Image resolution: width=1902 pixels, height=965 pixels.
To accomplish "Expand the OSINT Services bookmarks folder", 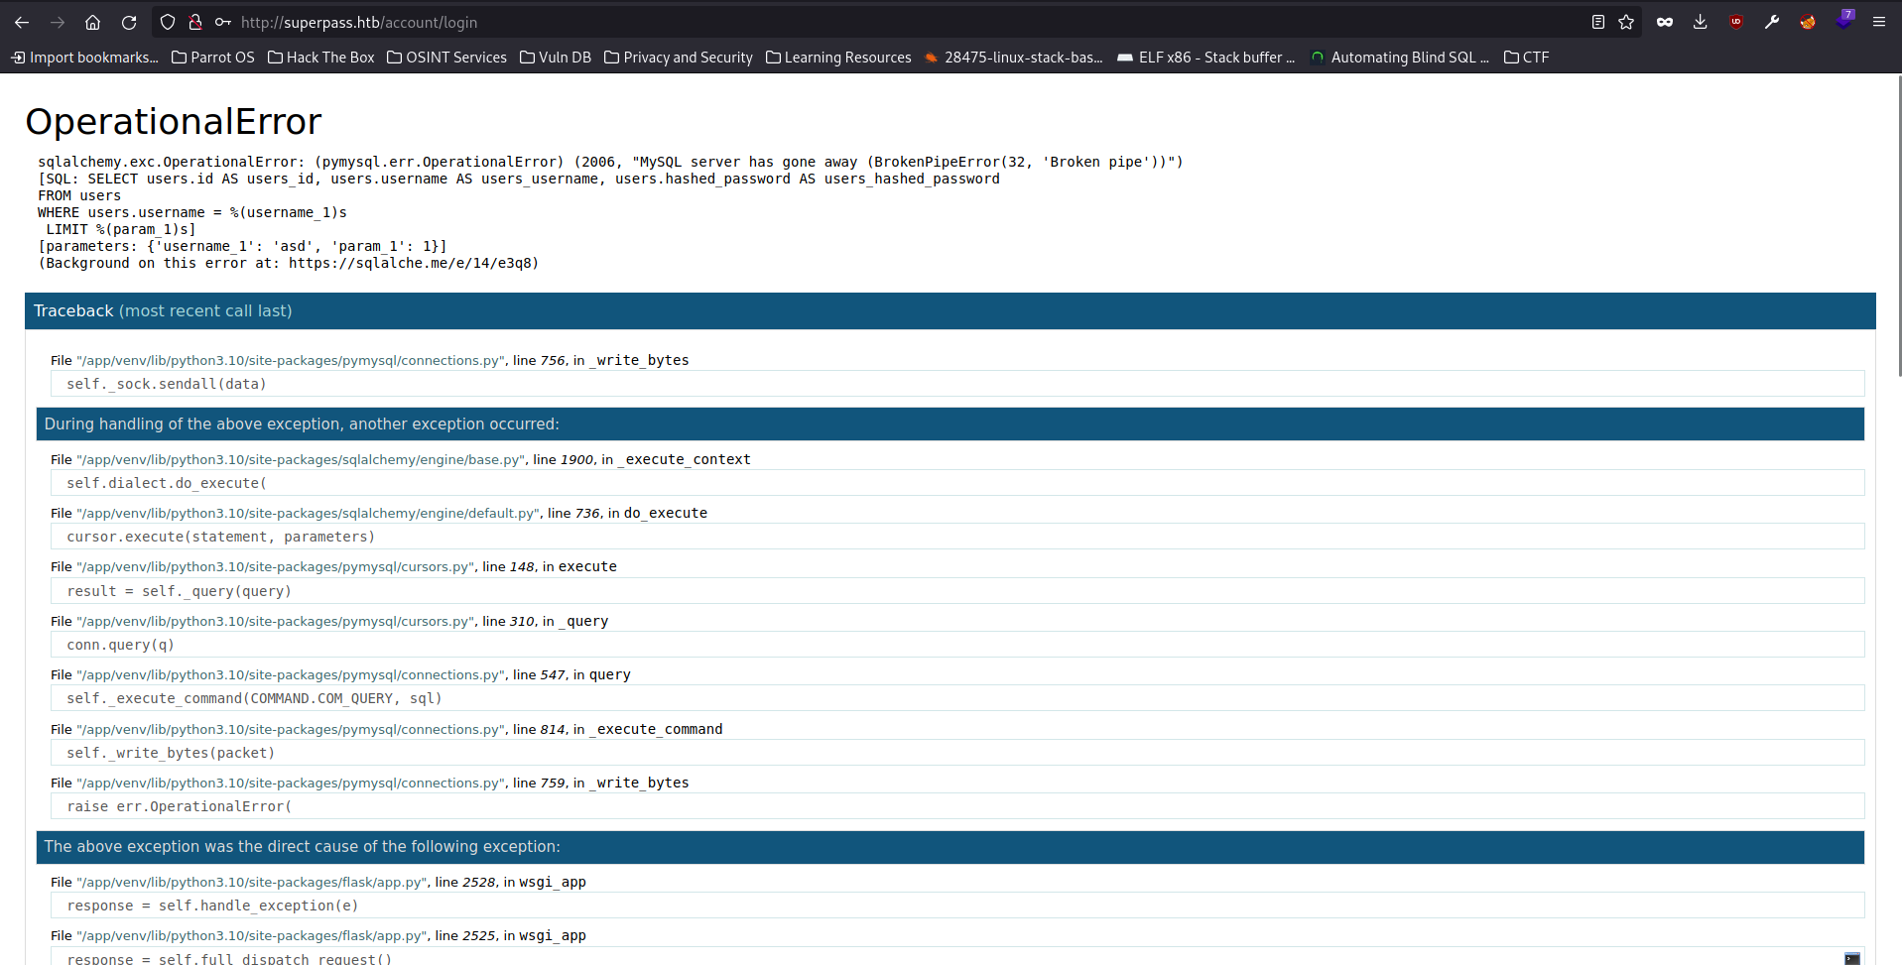I will tap(446, 58).
